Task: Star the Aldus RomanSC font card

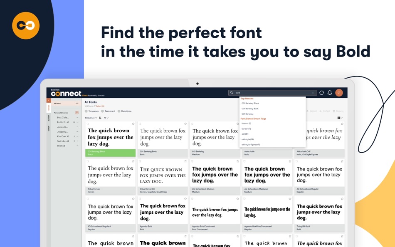Action: 185,161
